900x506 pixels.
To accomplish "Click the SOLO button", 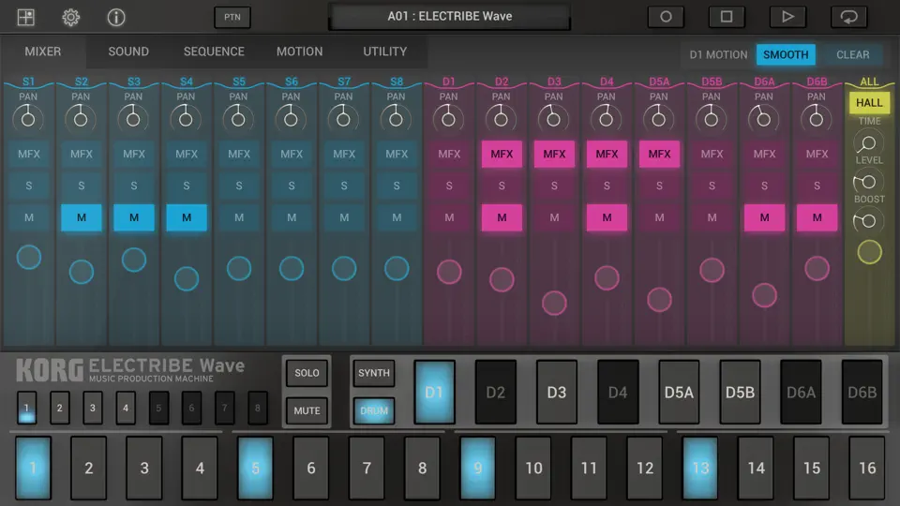I will pyautogui.click(x=307, y=373).
